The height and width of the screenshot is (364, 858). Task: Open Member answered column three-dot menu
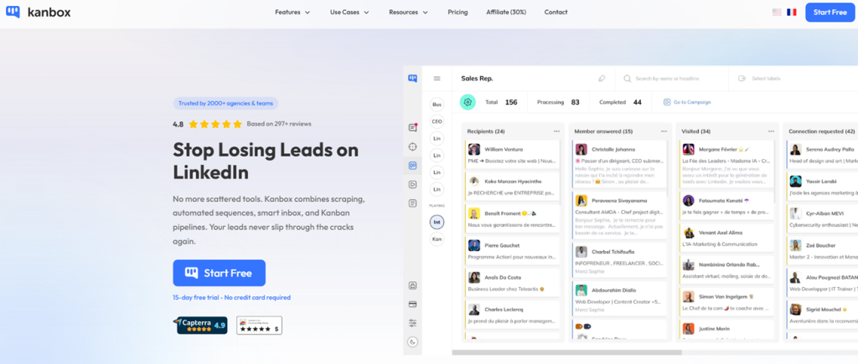pos(664,131)
